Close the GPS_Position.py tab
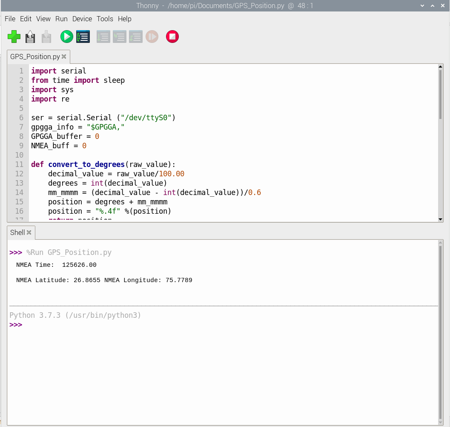 point(64,57)
